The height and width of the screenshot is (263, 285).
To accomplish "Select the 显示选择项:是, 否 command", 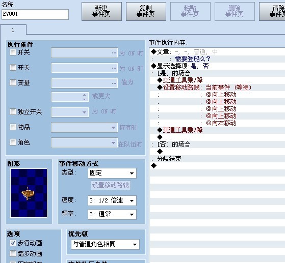I will coord(218,66).
